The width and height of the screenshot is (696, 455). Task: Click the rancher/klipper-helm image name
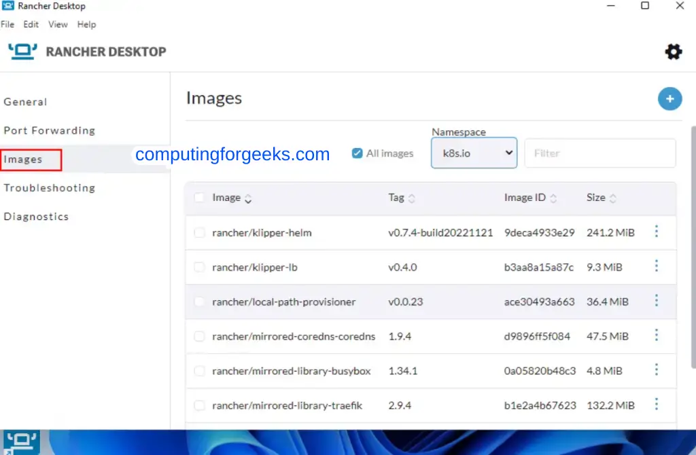coord(262,233)
